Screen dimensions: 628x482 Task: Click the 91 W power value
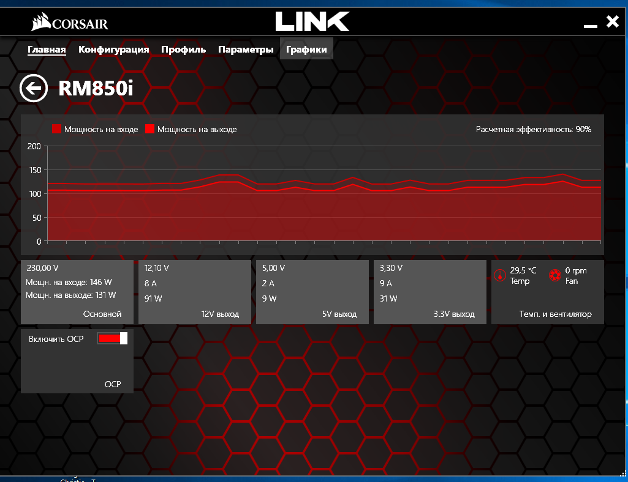click(153, 298)
